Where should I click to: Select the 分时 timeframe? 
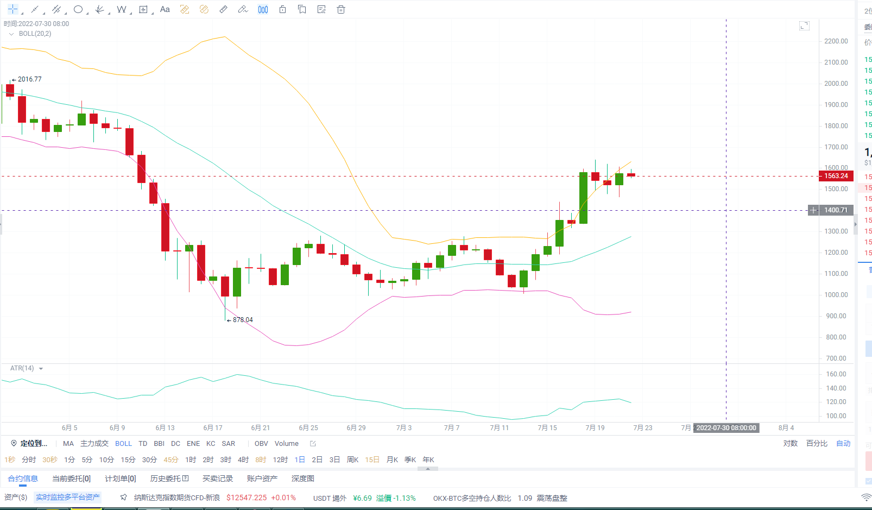pyautogui.click(x=29, y=459)
